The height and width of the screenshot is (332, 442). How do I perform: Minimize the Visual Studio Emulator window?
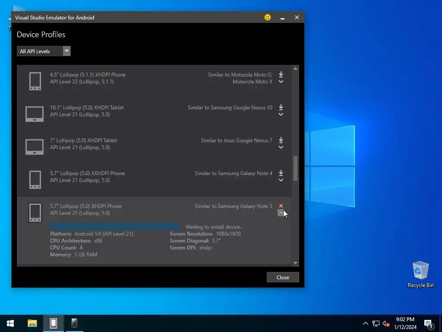point(282,17)
